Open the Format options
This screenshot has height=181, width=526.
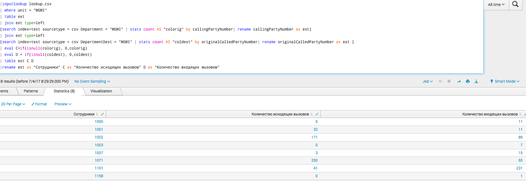tap(39, 104)
